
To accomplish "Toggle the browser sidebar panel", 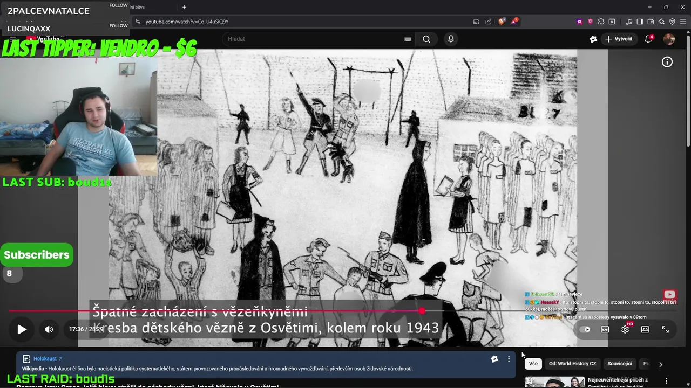I will click(640, 22).
